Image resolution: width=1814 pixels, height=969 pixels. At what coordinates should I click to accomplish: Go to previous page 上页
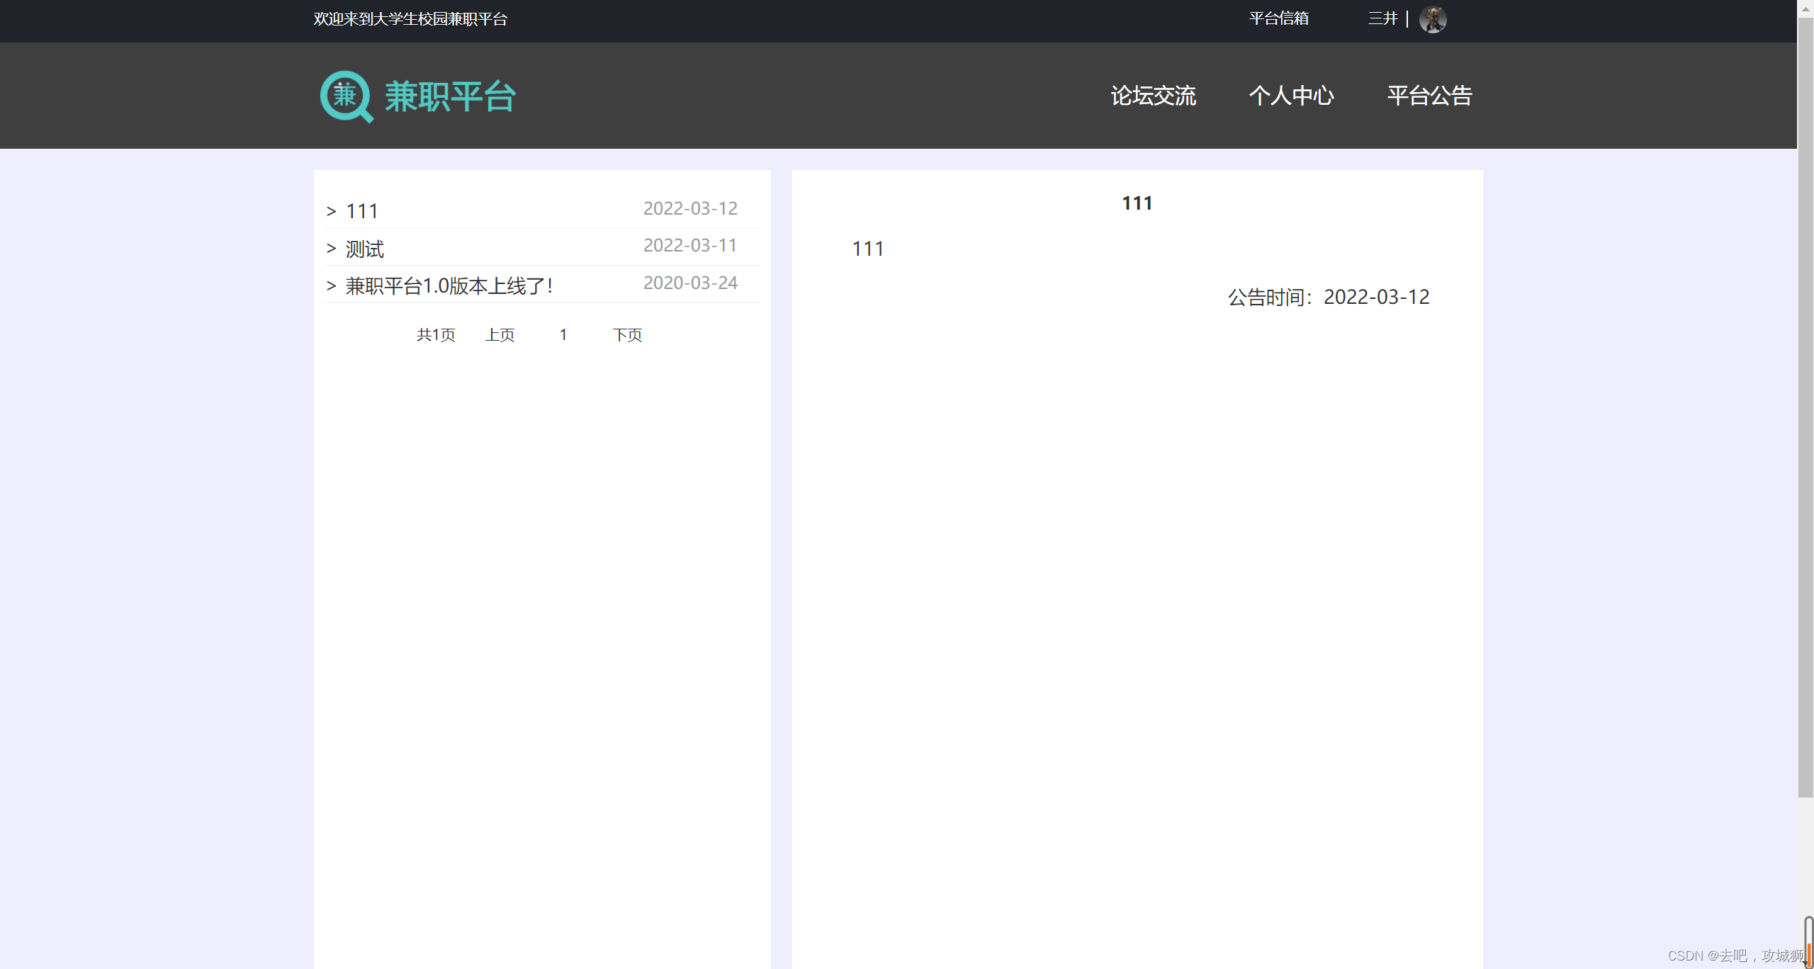[x=500, y=335]
